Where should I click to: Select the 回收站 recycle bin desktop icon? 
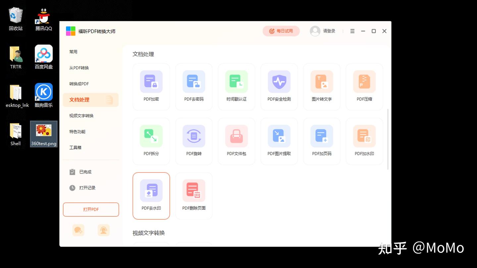click(x=16, y=20)
